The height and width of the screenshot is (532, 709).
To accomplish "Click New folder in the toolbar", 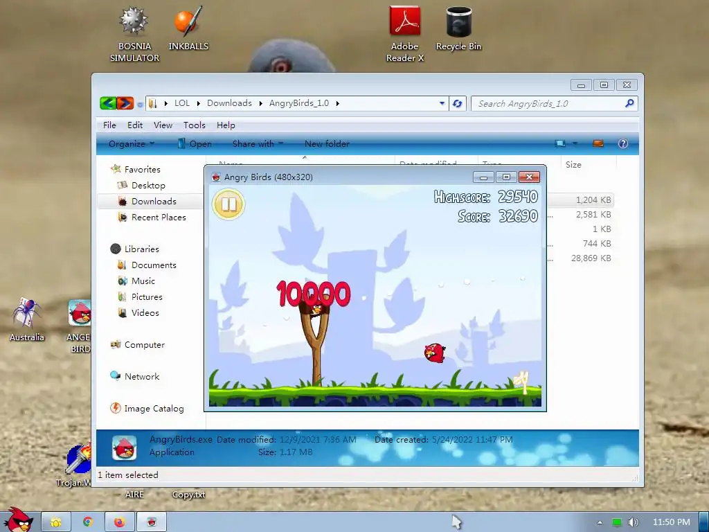I will coord(327,143).
